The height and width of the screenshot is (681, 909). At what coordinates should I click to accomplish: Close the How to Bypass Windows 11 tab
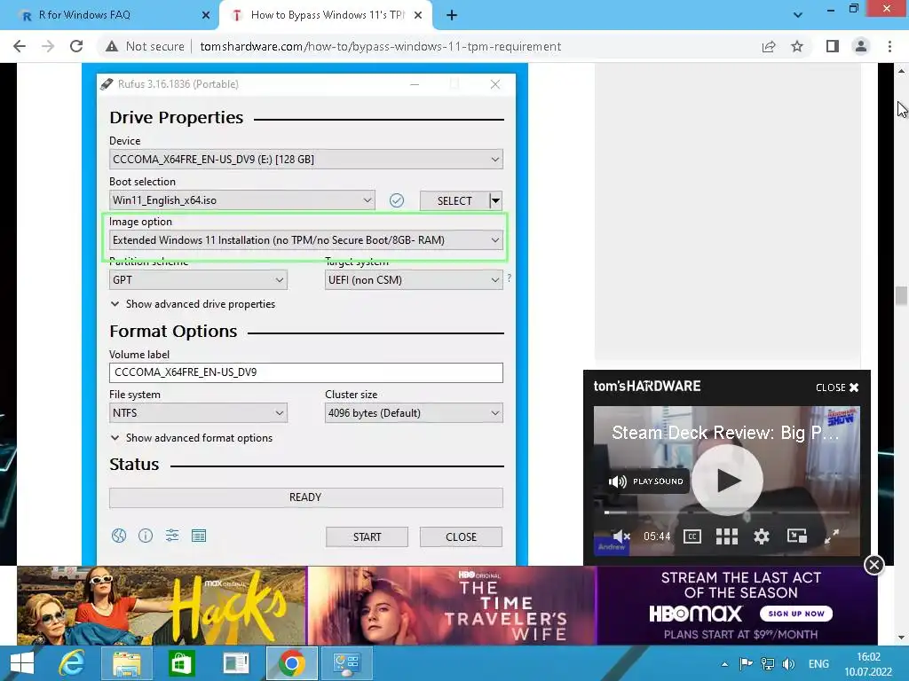coord(418,15)
